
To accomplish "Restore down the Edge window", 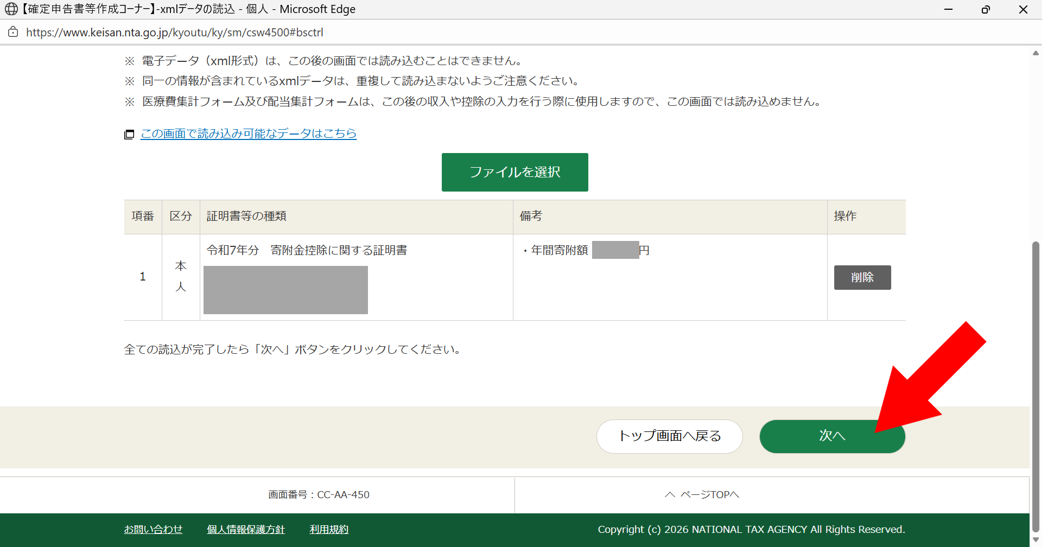I will 986,9.
